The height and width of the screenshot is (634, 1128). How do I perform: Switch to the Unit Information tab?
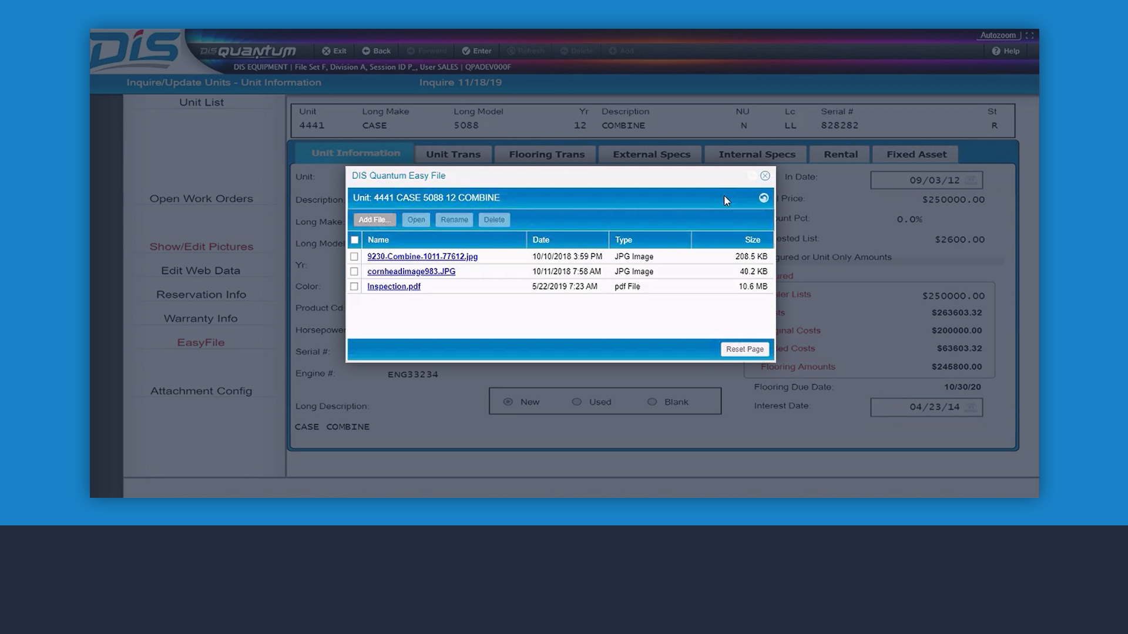click(355, 153)
